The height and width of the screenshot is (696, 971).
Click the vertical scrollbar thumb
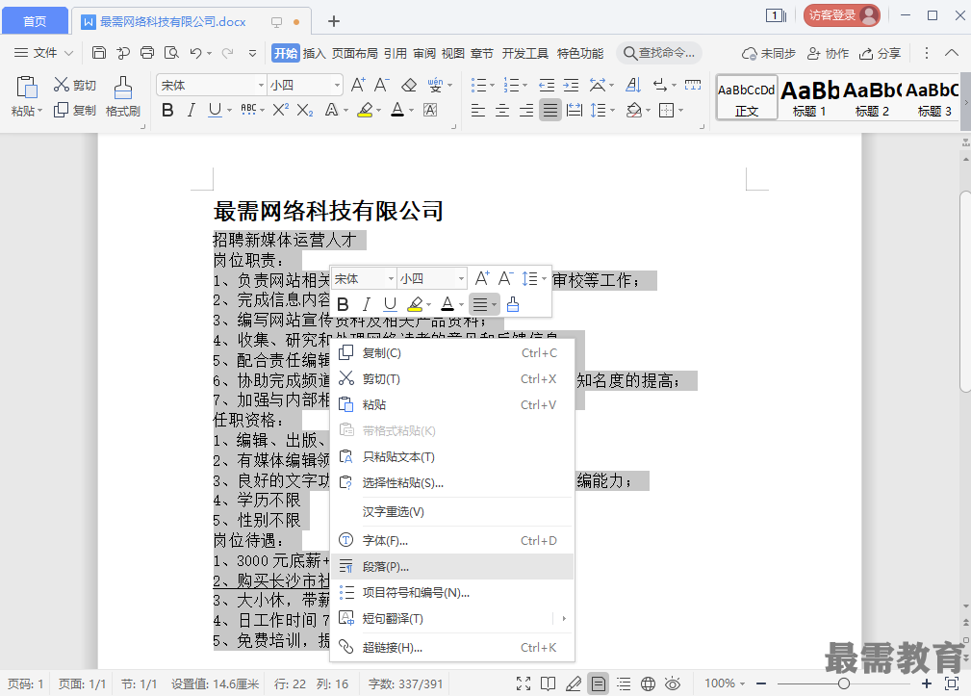(x=965, y=291)
